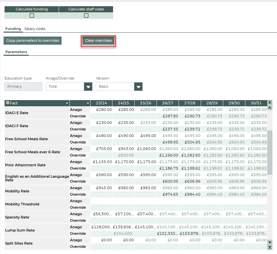Select the Funding tab

[x=13, y=29]
